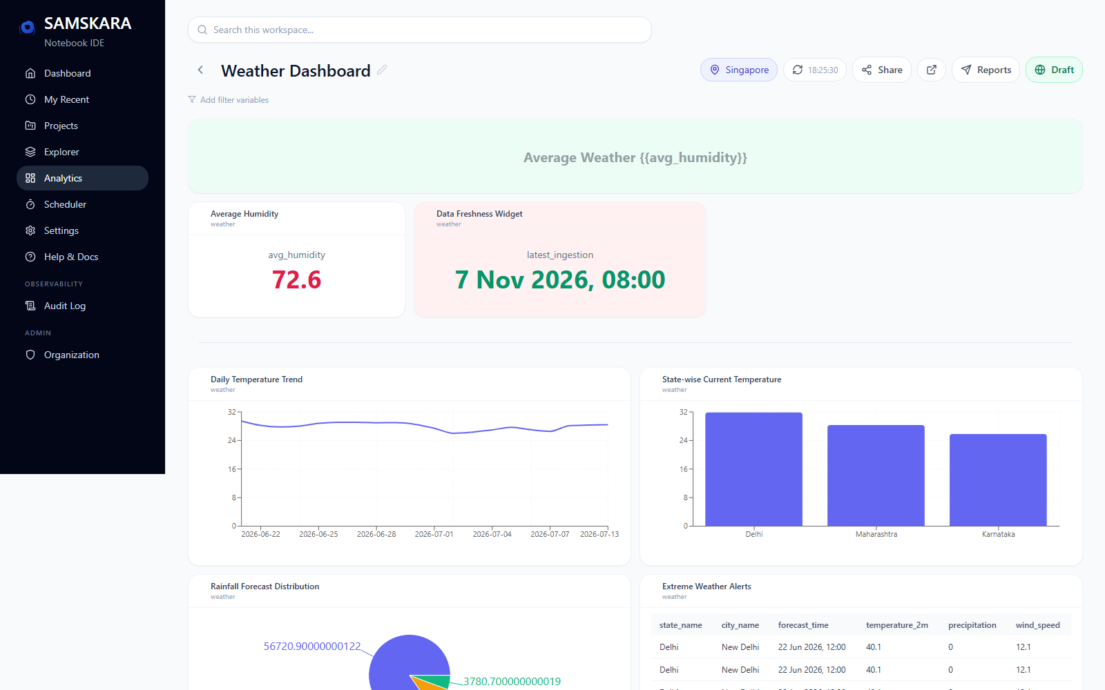Click the magnifier icon in search bar
1105x690 pixels.
coord(202,30)
